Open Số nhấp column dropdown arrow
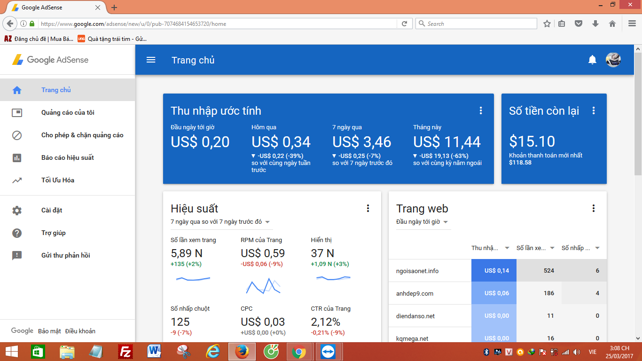The image size is (642, 361). coord(597,248)
